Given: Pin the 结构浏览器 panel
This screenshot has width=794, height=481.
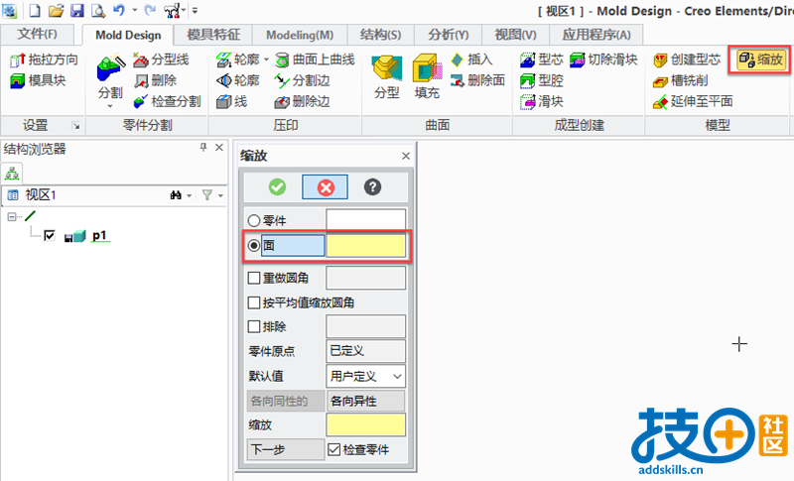Looking at the screenshot, I should [x=203, y=147].
